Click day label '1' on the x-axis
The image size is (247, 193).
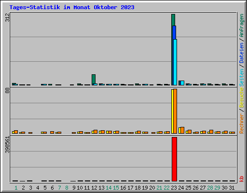(16, 188)
